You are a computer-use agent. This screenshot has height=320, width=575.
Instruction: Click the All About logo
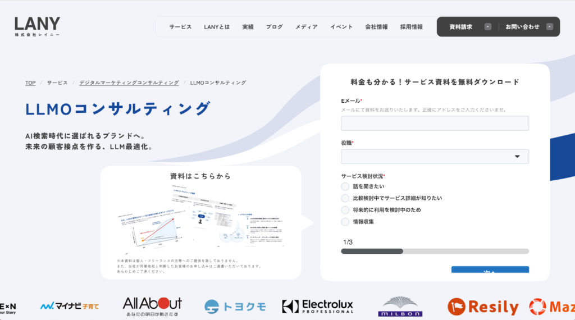coord(152,306)
